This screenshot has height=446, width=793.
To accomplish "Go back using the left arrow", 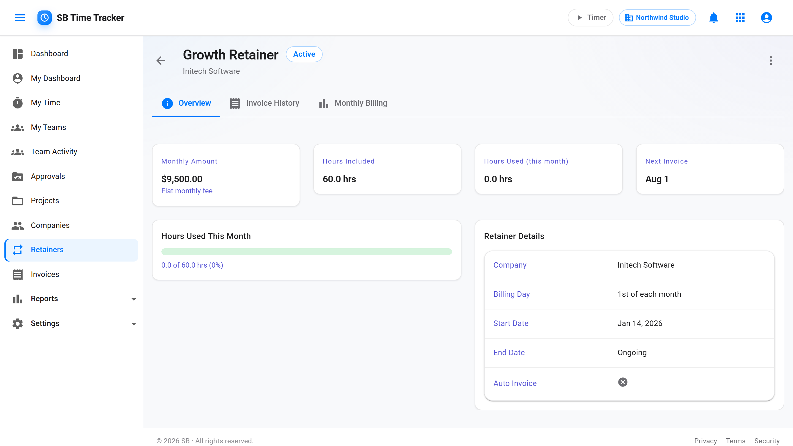I will pyautogui.click(x=161, y=60).
